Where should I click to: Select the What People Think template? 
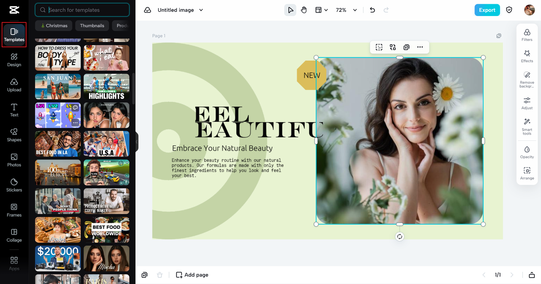pos(58,201)
